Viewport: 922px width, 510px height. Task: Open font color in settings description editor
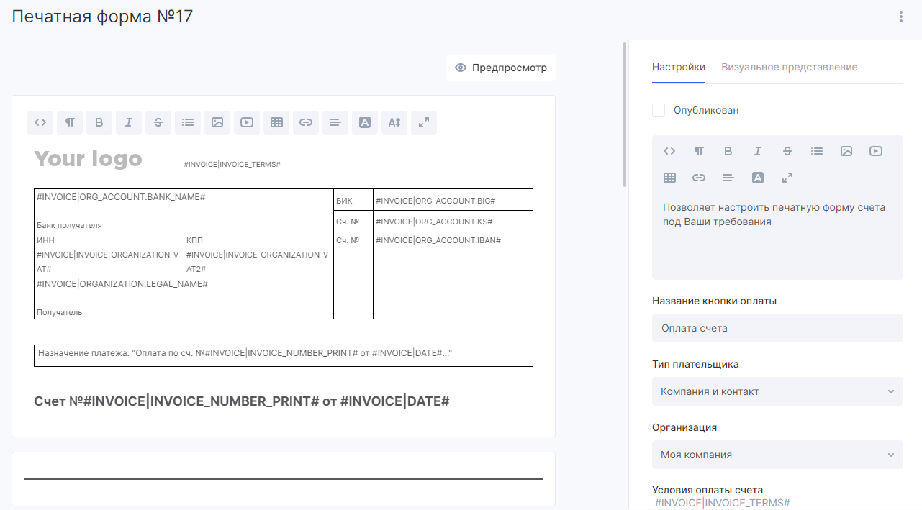click(758, 178)
